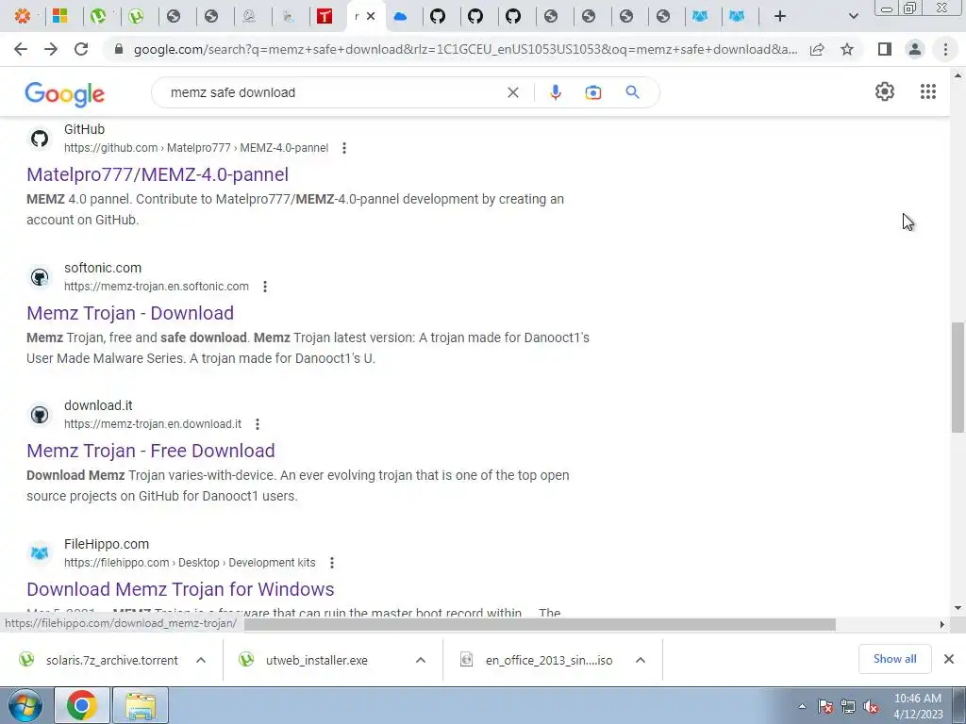
Task: Expand options for en_office_2013 iso download
Action: pos(641,660)
